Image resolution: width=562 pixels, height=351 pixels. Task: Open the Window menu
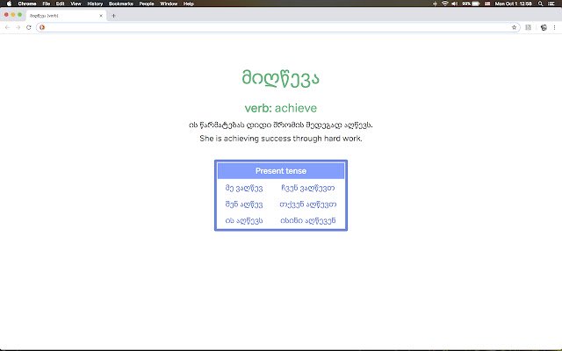click(x=169, y=4)
